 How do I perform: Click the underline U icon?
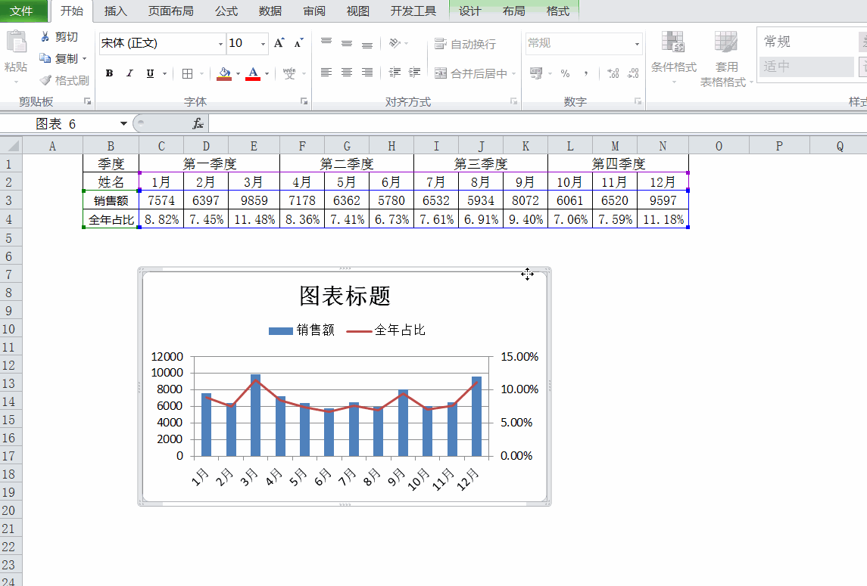149,73
